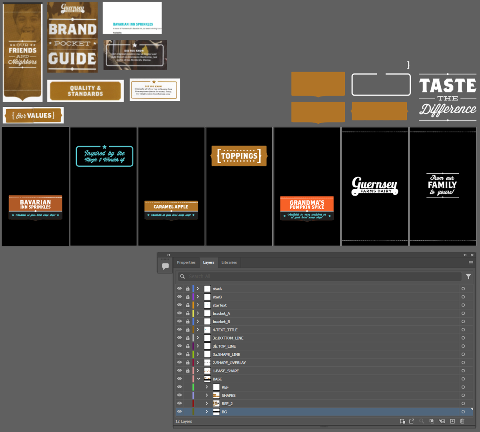This screenshot has height=432, width=480.
Task: Hide the REF sublayer
Action: coord(179,387)
